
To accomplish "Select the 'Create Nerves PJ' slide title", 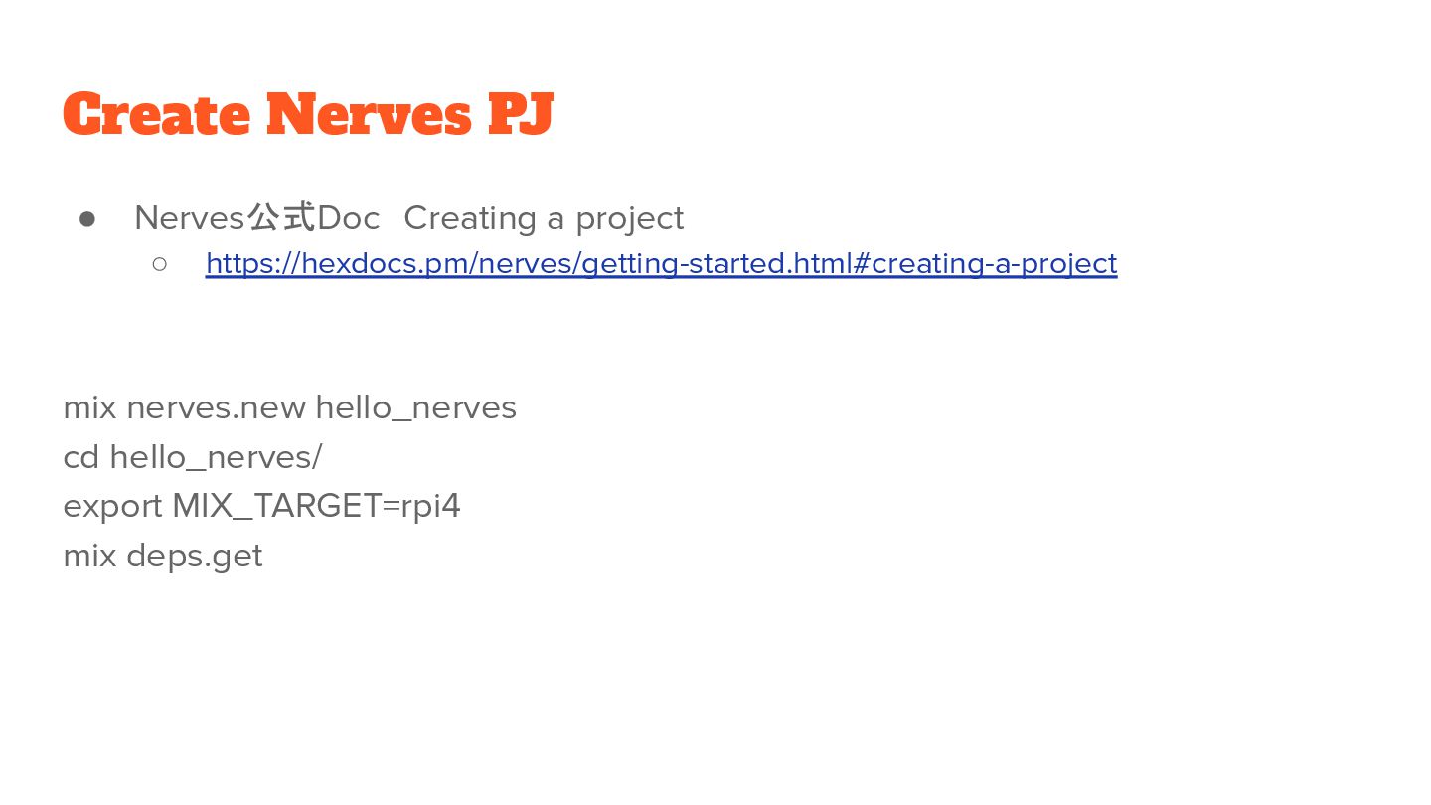I will click(x=308, y=114).
